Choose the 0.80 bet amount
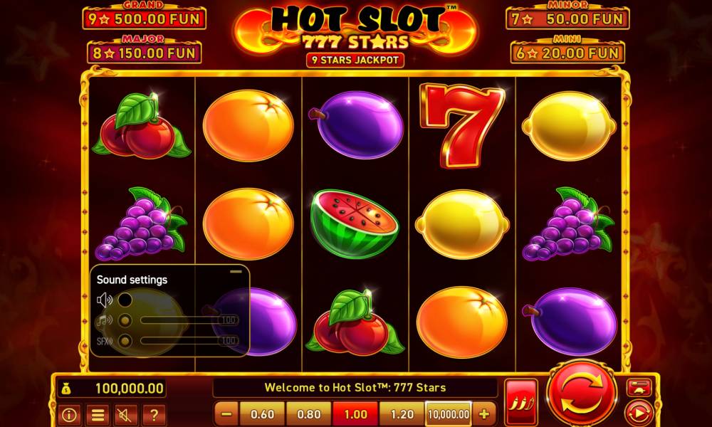Image resolution: width=712 pixels, height=427 pixels. point(309,414)
